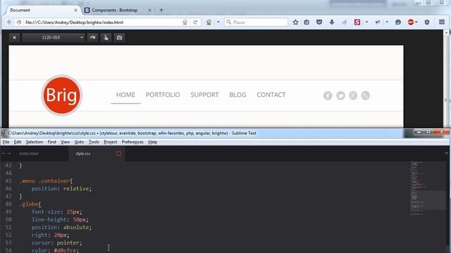Click the color value #d0cfce in the code
The width and height of the screenshot is (451, 253).
point(65,250)
